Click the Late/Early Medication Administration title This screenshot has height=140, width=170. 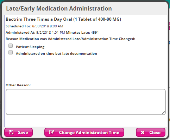click(x=59, y=8)
